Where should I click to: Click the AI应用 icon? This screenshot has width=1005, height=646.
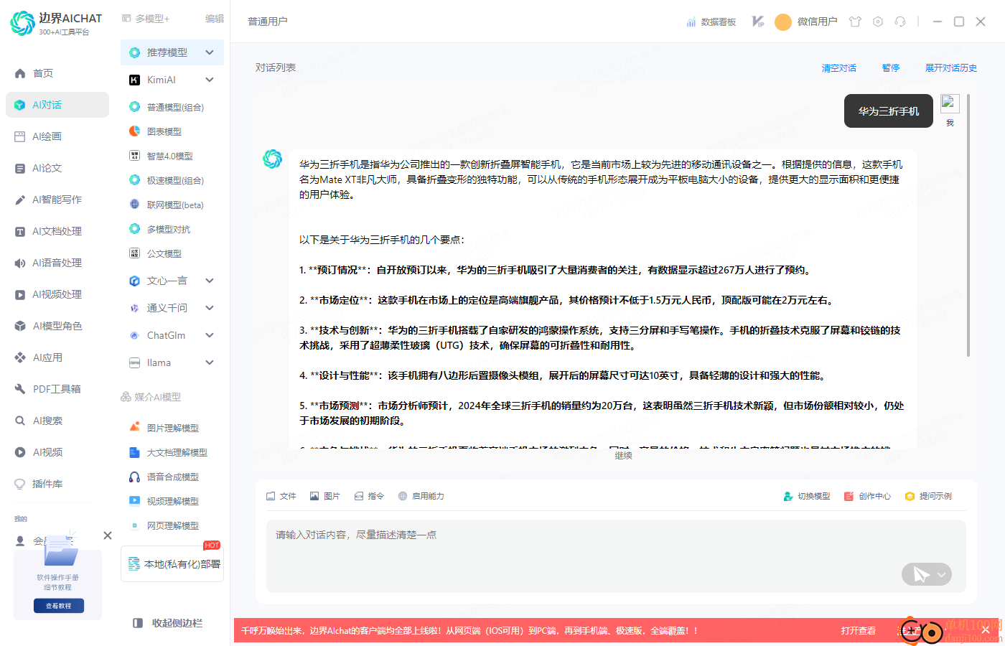click(x=20, y=357)
